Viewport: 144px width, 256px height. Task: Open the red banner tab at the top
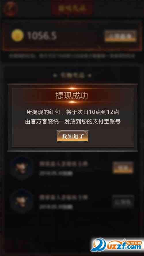(72, 8)
